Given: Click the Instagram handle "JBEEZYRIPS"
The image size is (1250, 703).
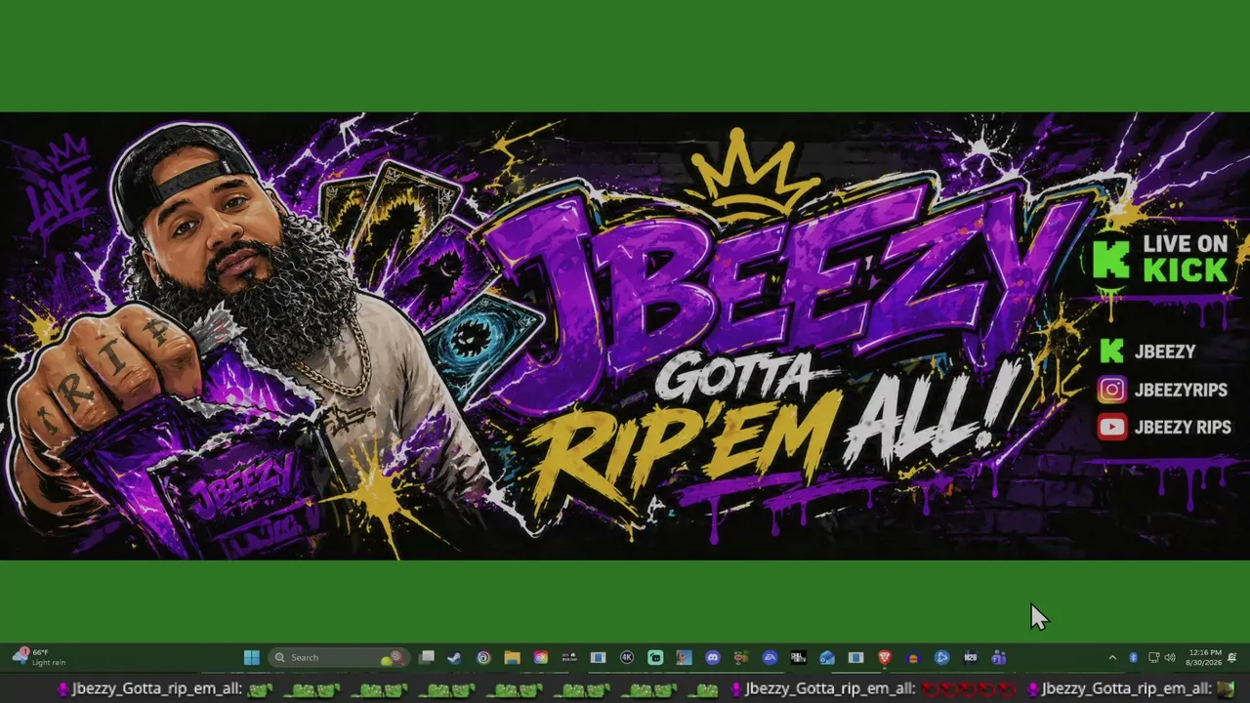Looking at the screenshot, I should [x=1181, y=390].
